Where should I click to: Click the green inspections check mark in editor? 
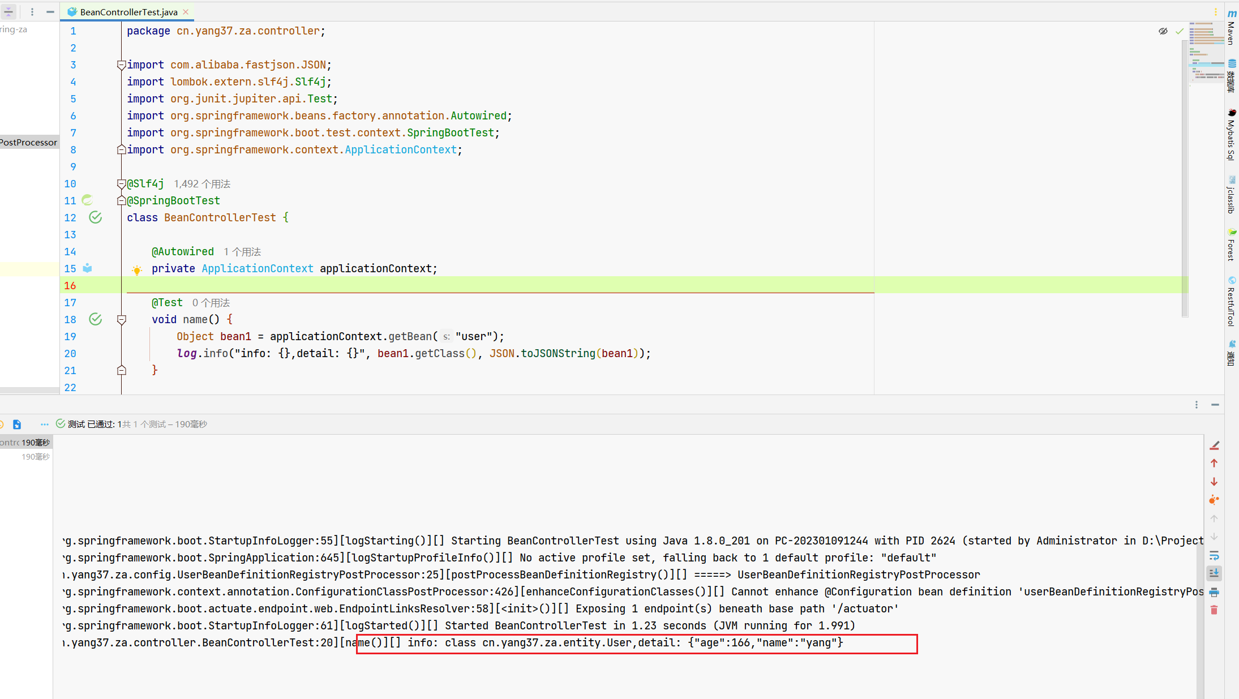coord(1180,32)
